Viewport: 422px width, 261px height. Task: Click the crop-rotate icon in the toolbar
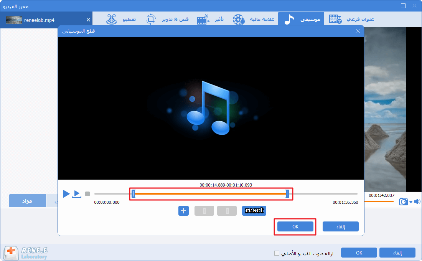coord(151,19)
